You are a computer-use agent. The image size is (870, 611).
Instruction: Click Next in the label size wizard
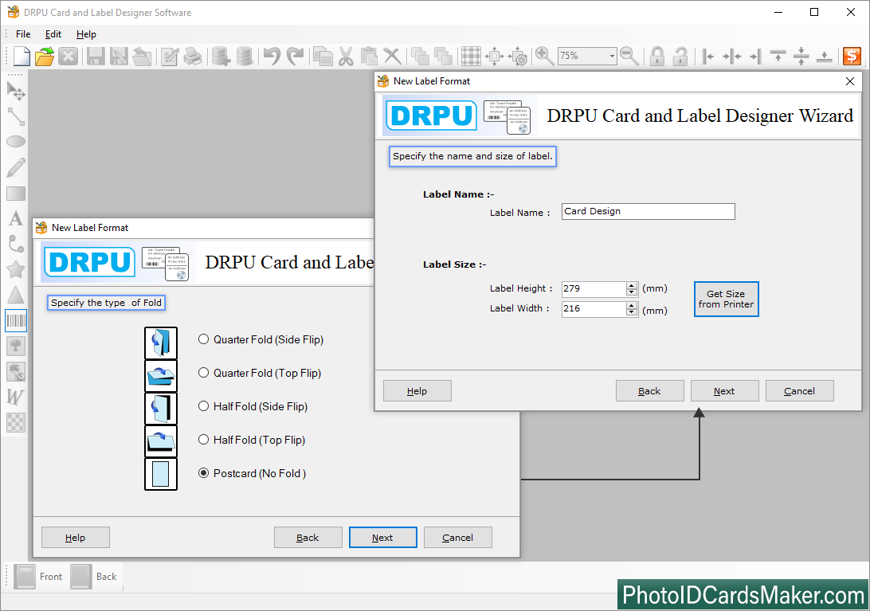point(724,391)
